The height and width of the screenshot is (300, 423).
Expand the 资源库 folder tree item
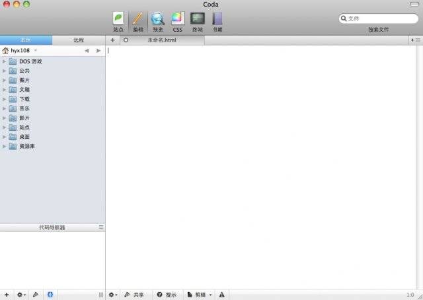5,146
